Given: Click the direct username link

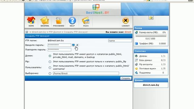Looking at the screenshot, I should click(x=128, y=32).
